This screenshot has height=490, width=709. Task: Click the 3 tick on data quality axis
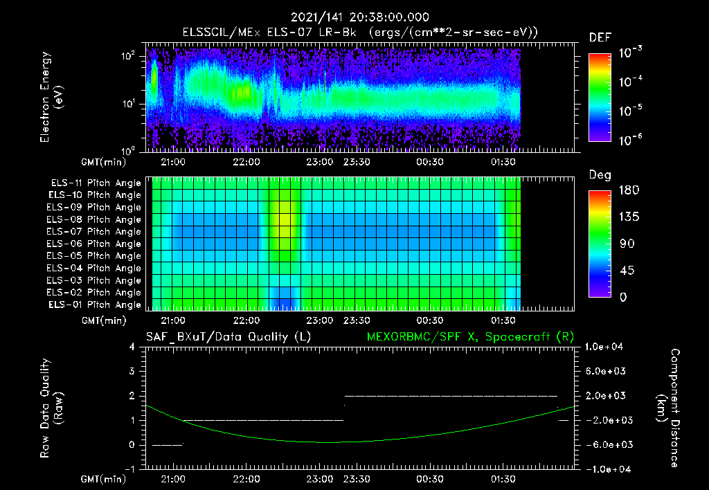(x=132, y=372)
